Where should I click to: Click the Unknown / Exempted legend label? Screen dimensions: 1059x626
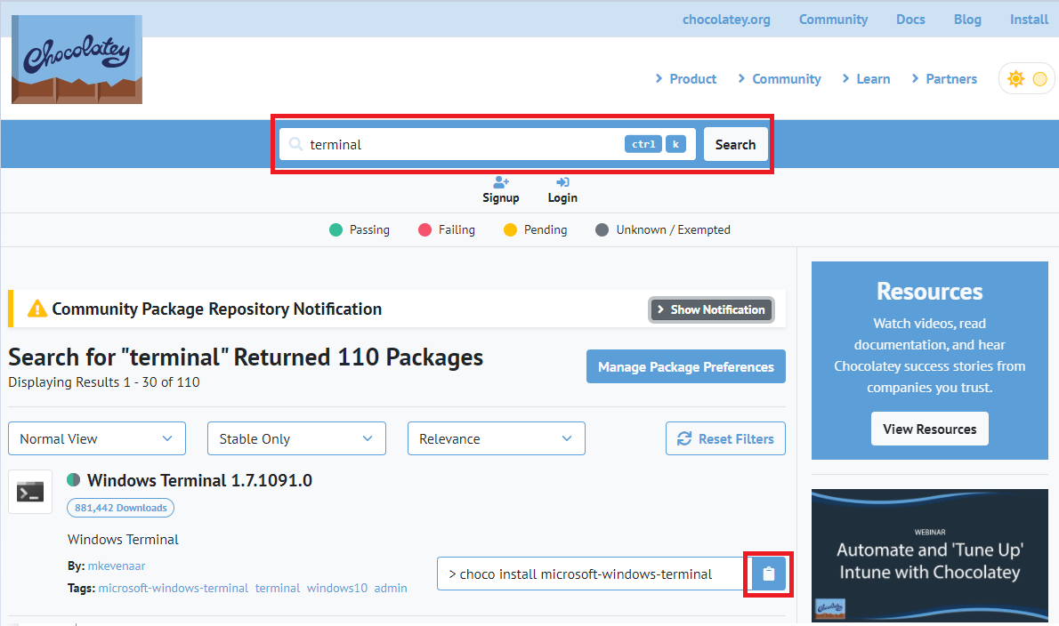coord(673,230)
